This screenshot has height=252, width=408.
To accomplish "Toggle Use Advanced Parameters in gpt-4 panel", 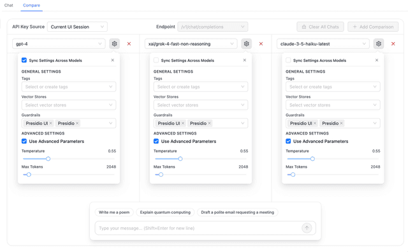I will [x=24, y=142].
